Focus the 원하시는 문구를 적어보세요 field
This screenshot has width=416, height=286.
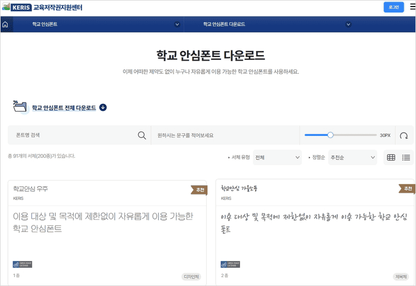pos(225,135)
